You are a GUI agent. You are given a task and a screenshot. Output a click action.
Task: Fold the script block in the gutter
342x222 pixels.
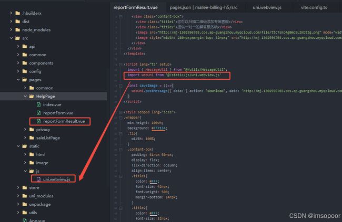click(120, 65)
